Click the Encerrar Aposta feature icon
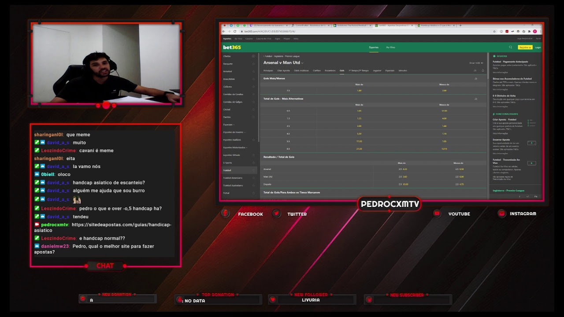Screen dimensions: 564x317 531,143
